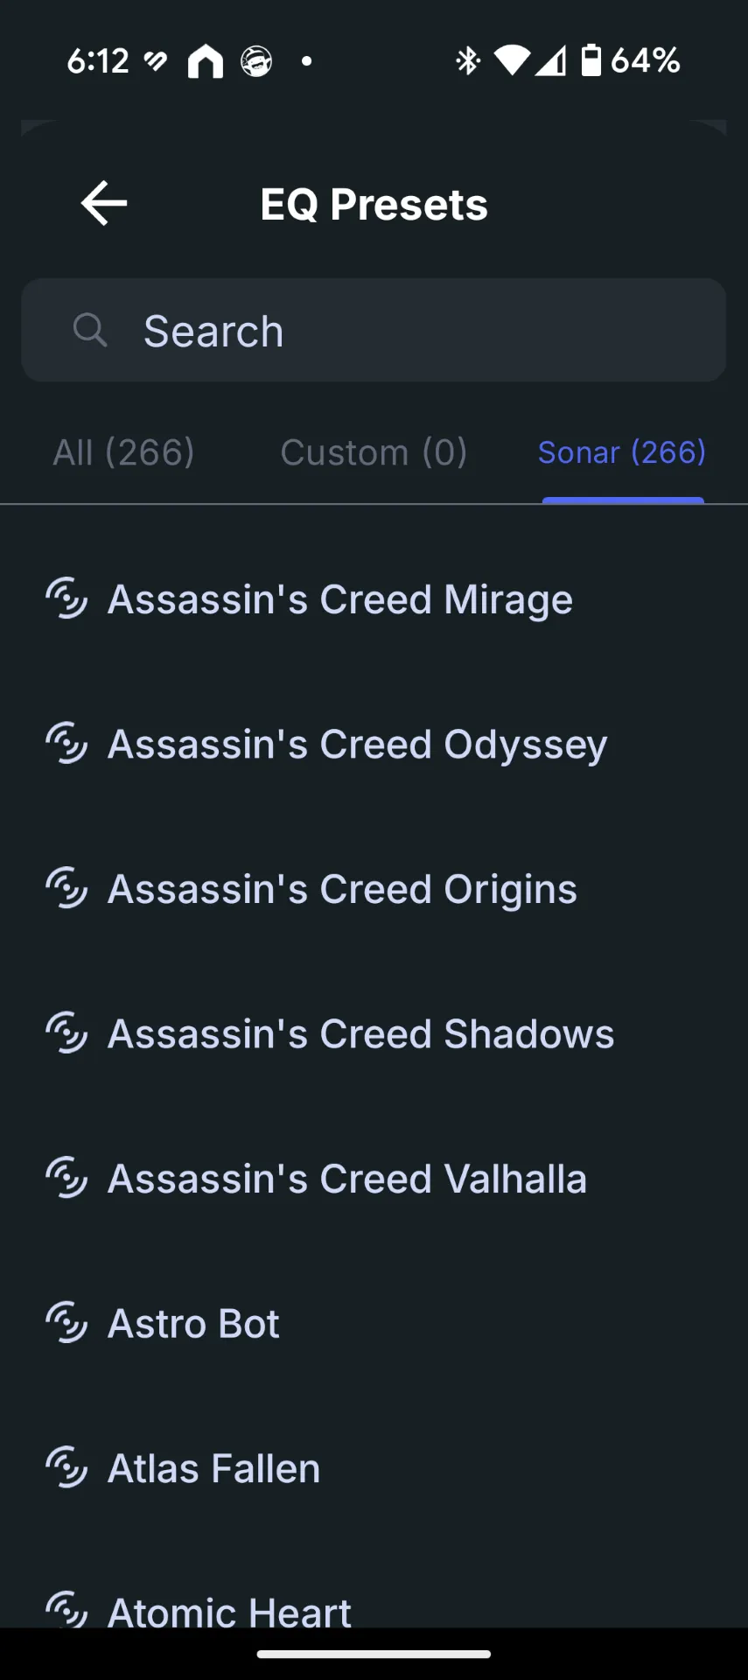This screenshot has width=748, height=1680.
Task: Select the Sonar (266) tab
Action: tap(622, 452)
